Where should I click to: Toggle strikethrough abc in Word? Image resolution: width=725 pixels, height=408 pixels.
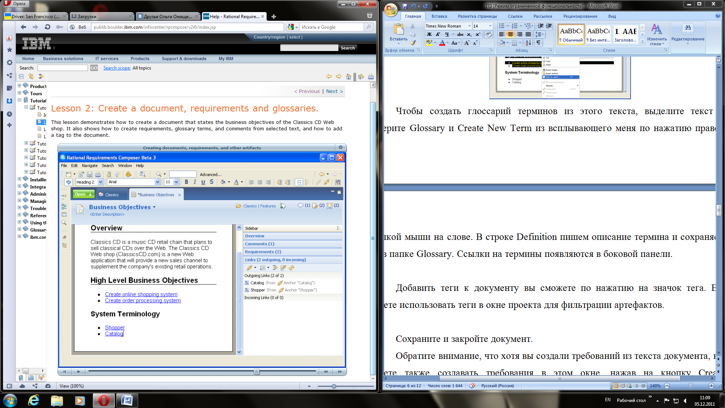[460, 34]
